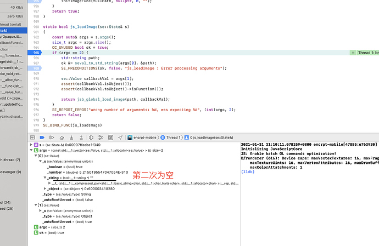Click 'Zero KB/s' gauge in navigator

pyautogui.click(x=15, y=16)
